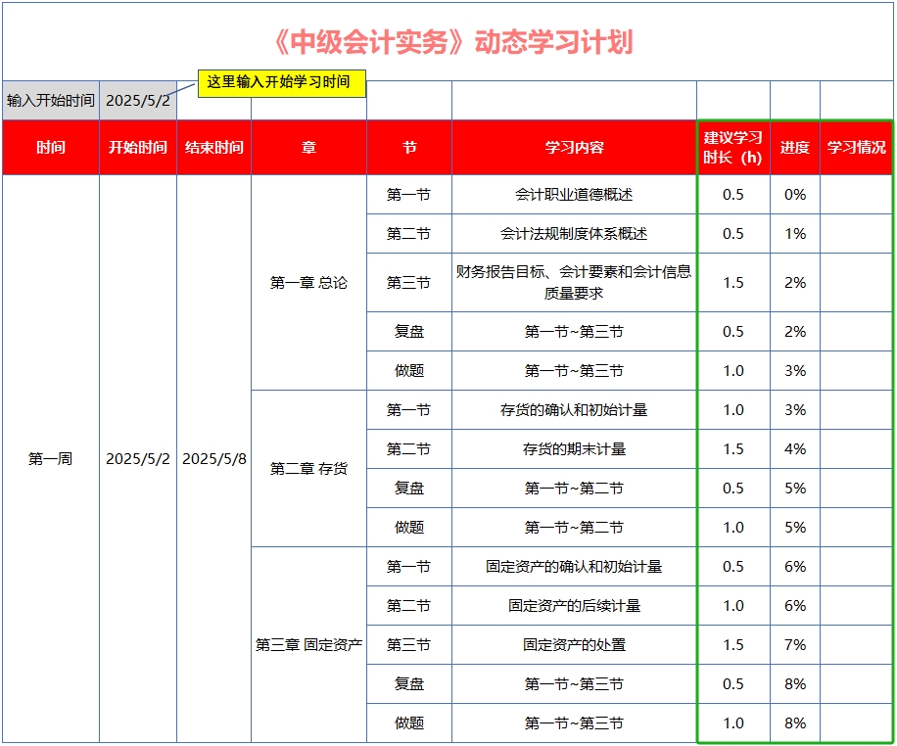Click the 进度 column header
897x746 pixels.
point(794,147)
